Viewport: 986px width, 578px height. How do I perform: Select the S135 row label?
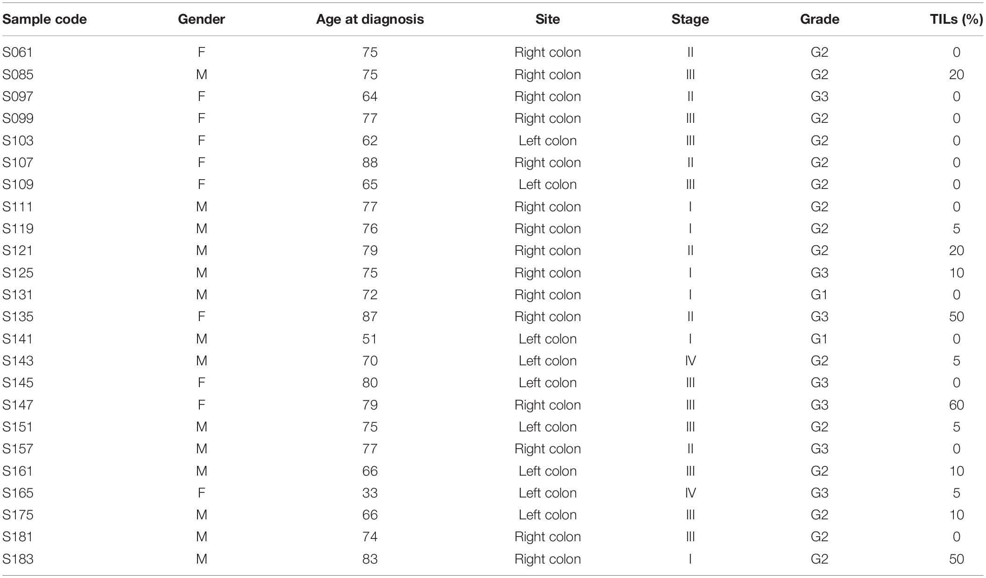click(x=18, y=316)
